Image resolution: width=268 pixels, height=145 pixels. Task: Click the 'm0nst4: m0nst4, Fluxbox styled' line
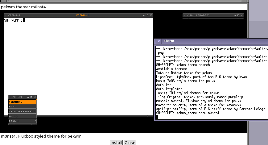(x=199, y=101)
